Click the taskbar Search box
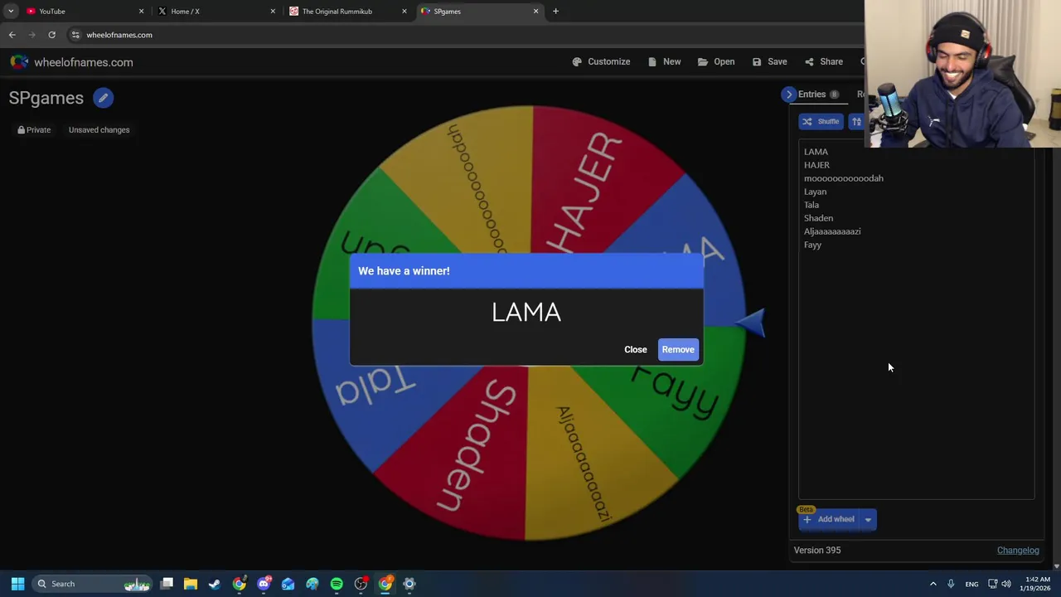Image resolution: width=1061 pixels, height=597 pixels. (91, 584)
